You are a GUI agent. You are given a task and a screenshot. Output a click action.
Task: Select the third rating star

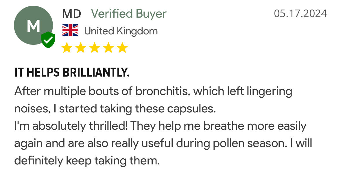click(x=95, y=48)
